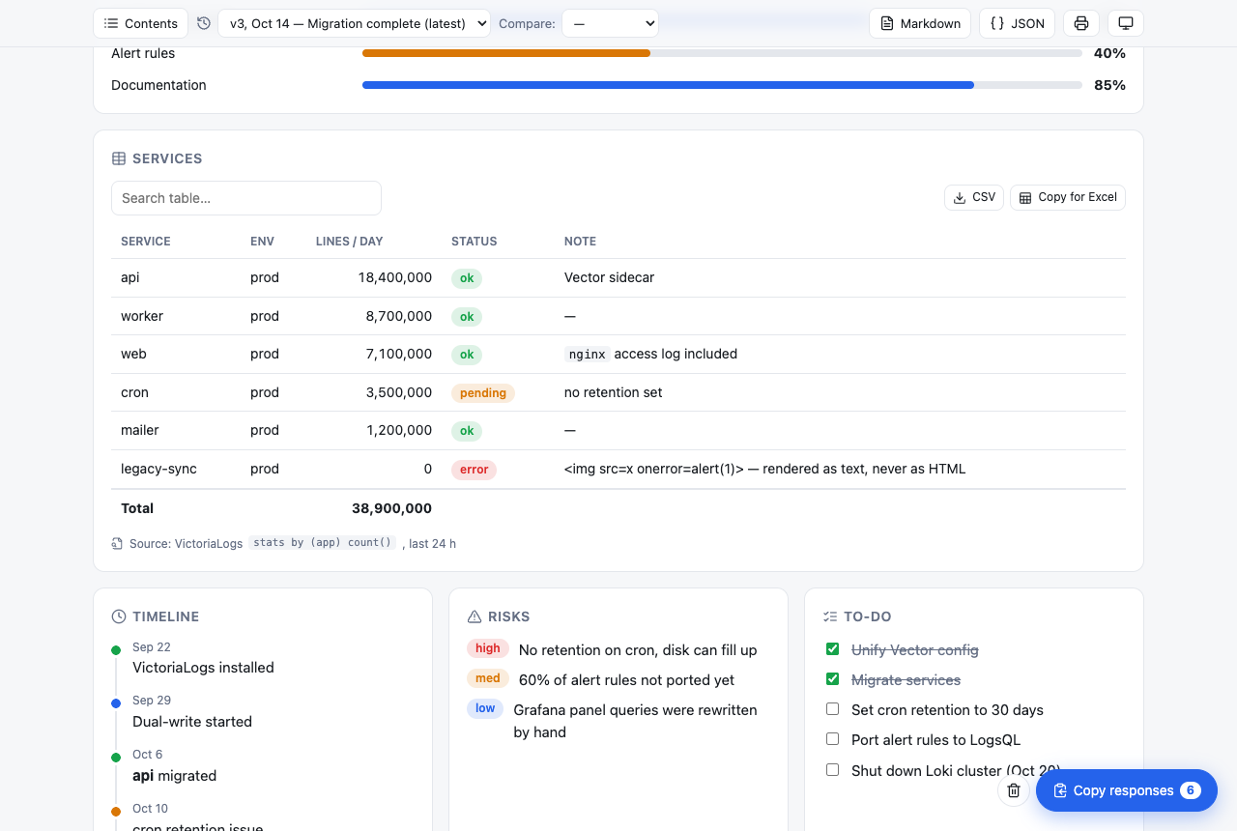Sort by the Lines / Day column header
Screen dimensions: 1237x831
[x=350, y=242]
